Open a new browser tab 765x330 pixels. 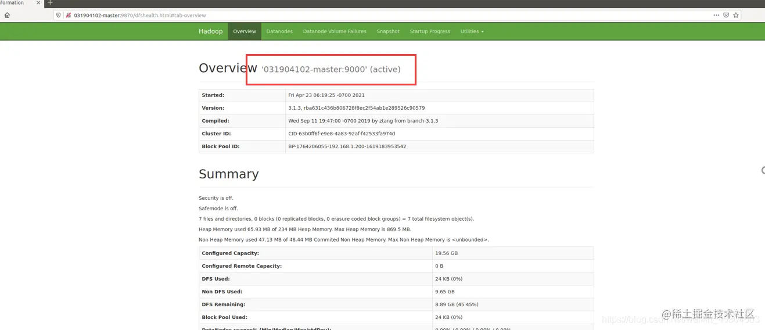tap(50, 3)
